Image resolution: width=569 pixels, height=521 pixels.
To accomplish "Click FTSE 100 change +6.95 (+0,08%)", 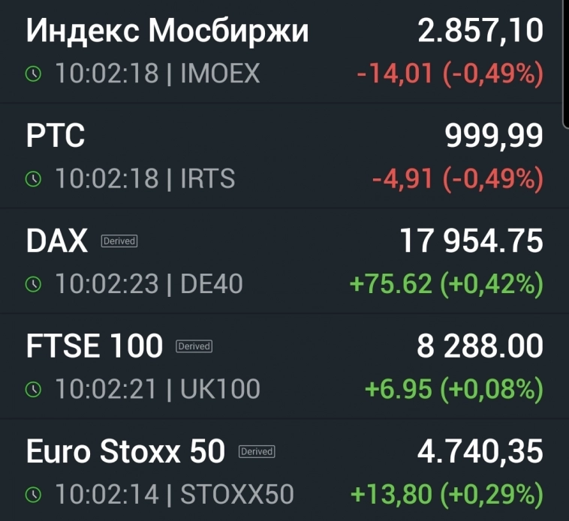I will point(453,390).
